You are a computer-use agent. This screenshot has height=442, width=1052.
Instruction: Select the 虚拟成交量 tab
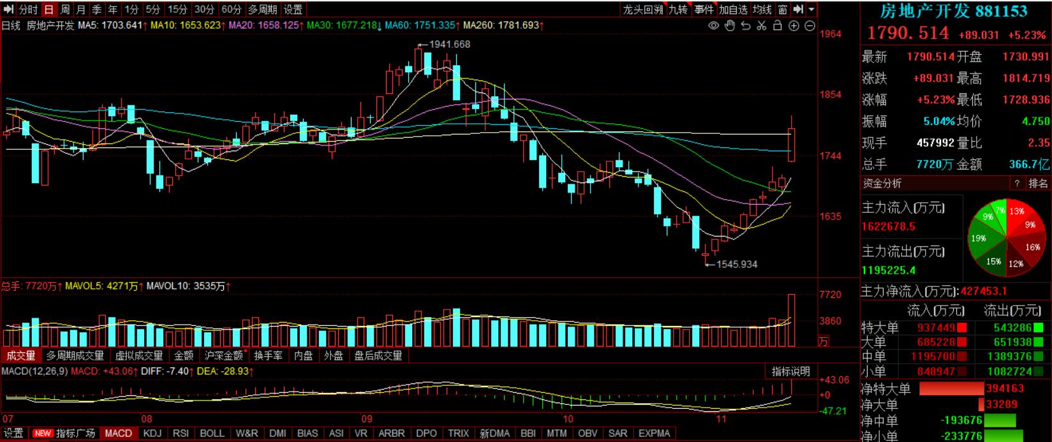pyautogui.click(x=139, y=355)
